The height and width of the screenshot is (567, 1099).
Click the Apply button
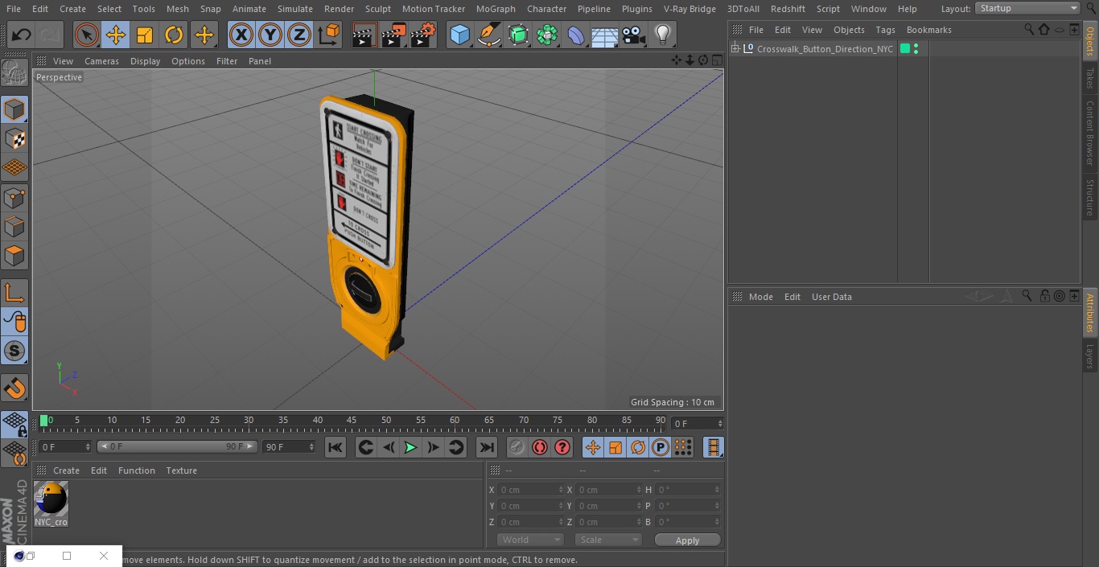tap(687, 540)
